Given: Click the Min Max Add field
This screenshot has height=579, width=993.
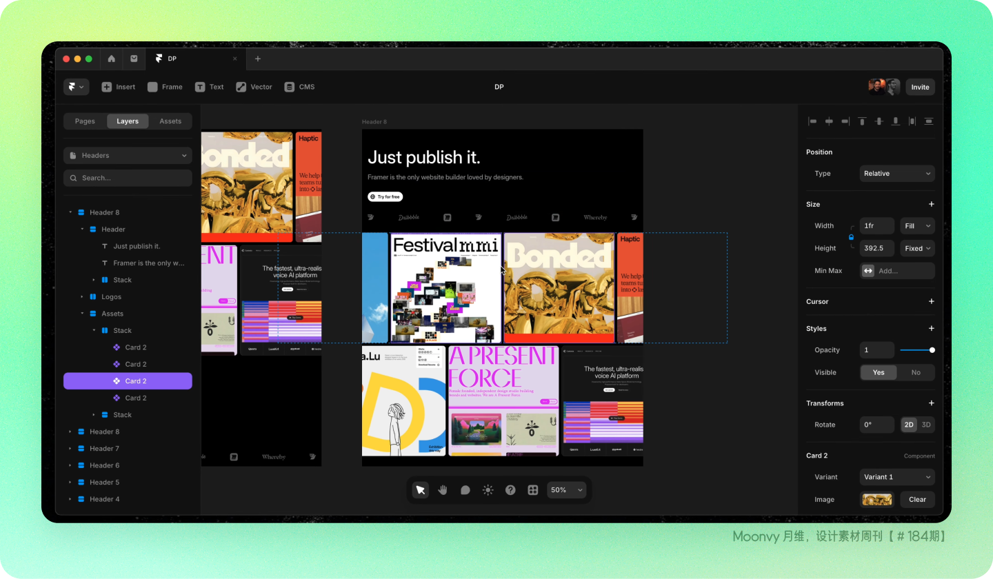Looking at the screenshot, I should 897,271.
